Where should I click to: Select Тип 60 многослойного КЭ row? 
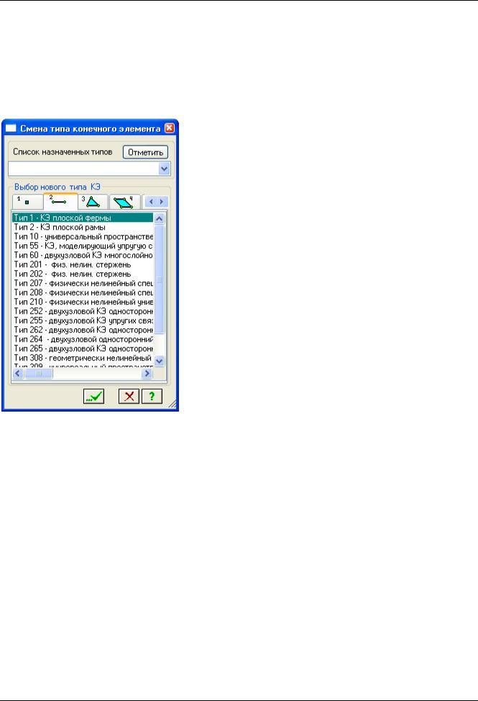coord(83,255)
